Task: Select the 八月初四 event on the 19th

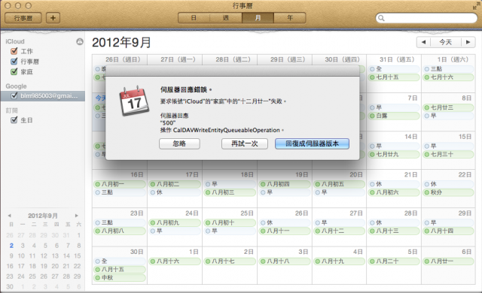Action: pos(285,184)
